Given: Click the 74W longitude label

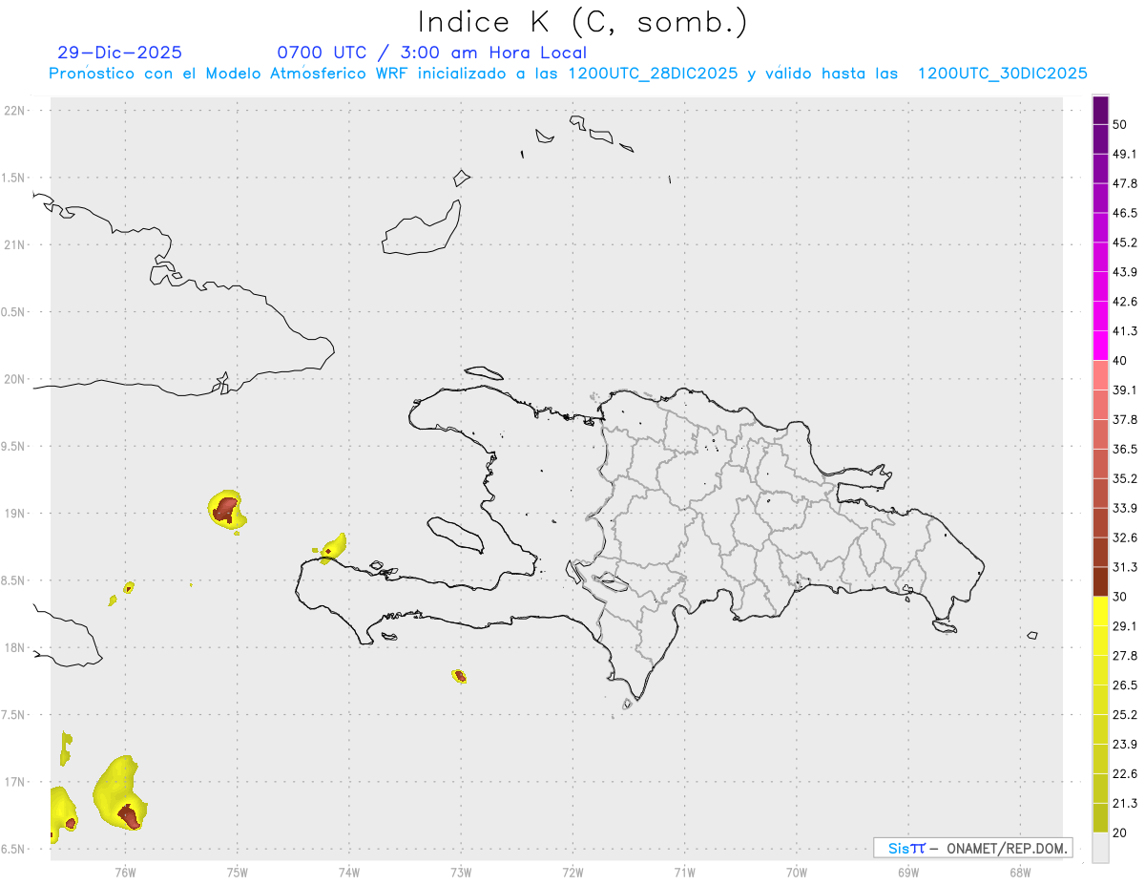Looking at the screenshot, I should click(349, 871).
